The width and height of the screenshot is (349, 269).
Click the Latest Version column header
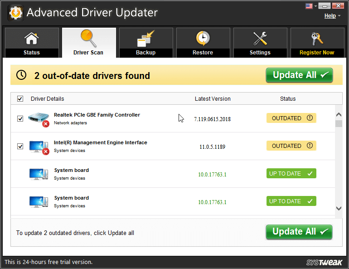[x=213, y=98]
